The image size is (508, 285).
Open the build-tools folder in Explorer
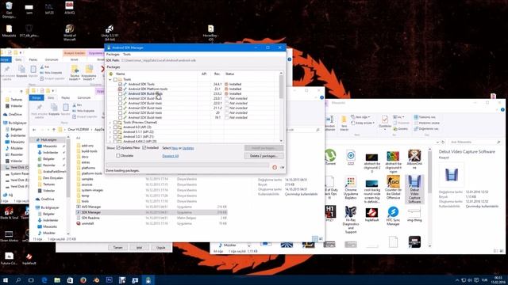[x=89, y=151]
